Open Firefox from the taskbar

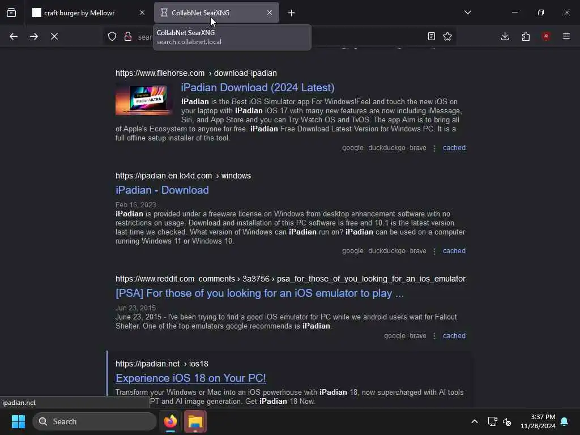point(170,421)
